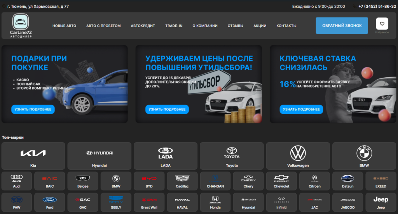Open АВТОКРЕДИТ menu item
398x214 pixels.
click(143, 26)
